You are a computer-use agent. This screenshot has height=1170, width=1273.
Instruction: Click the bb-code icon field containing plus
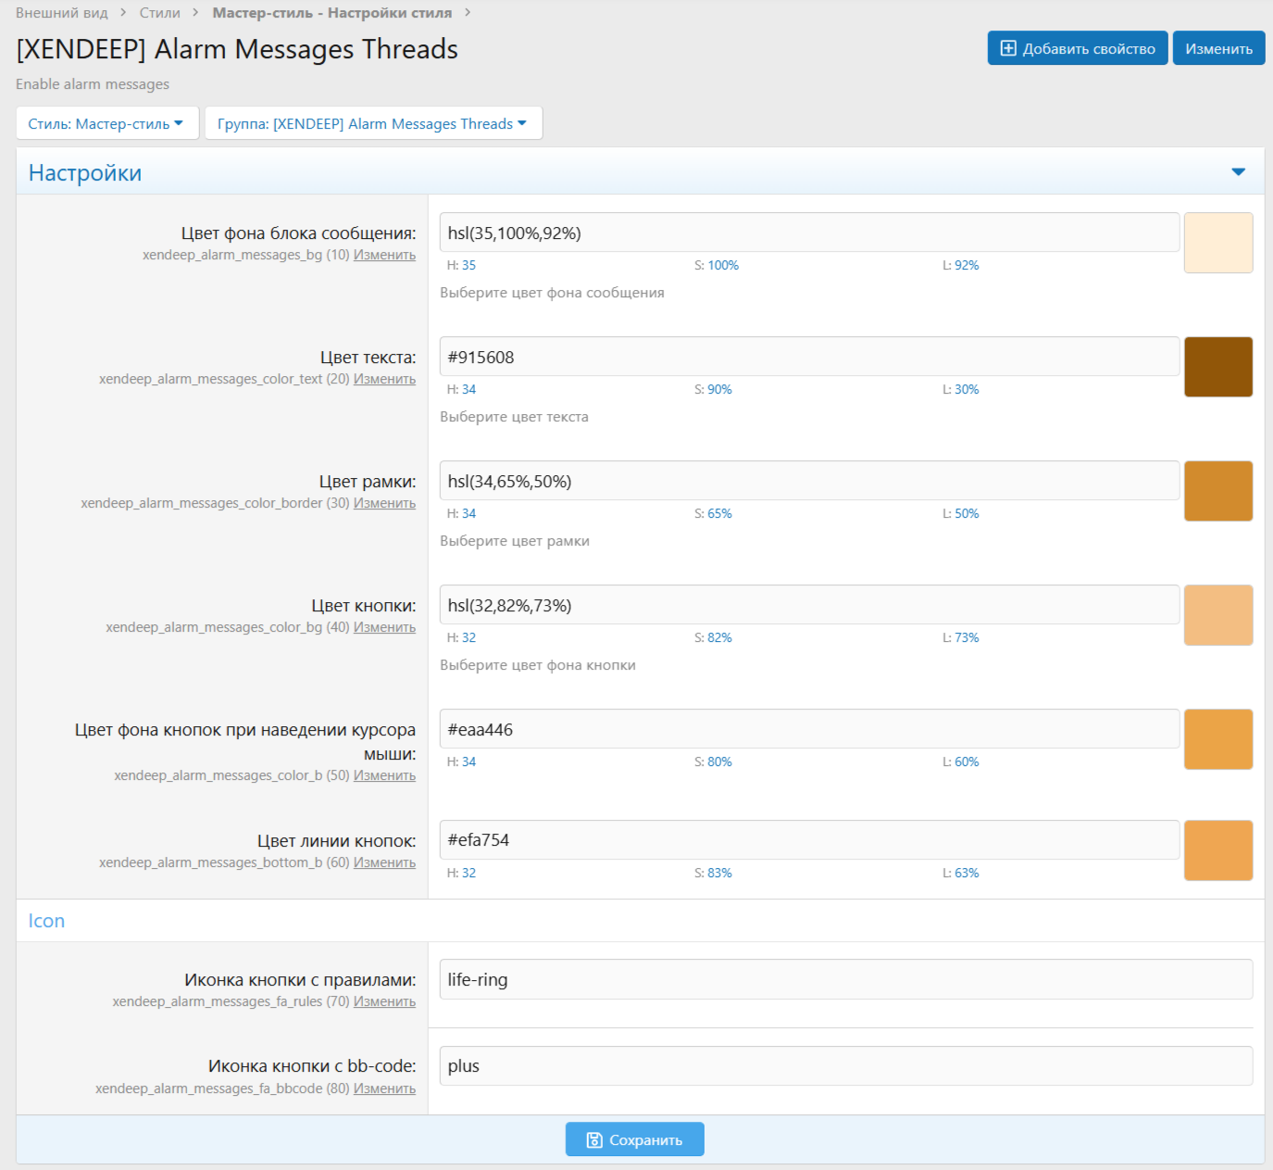click(x=845, y=1066)
